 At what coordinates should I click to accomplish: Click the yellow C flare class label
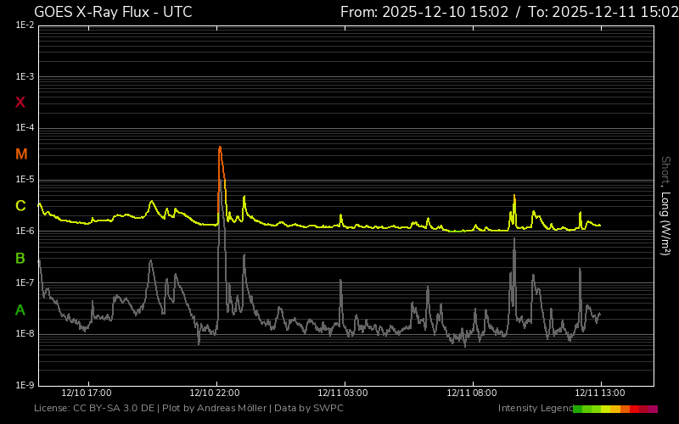pyautogui.click(x=21, y=206)
